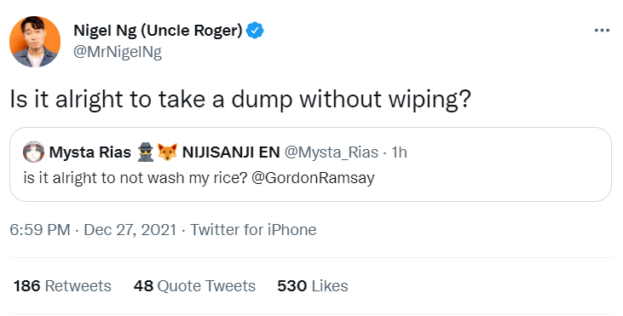This screenshot has height=316, width=623.
Task: Open the @Mysta_Rias handle in quoted tweet
Action: [332, 152]
